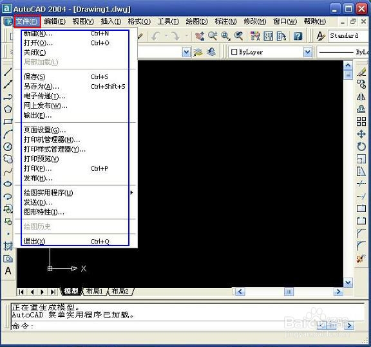Open the ByLayer linetype dropdown
Viewport: 371px width, 347px height.
coord(343,52)
